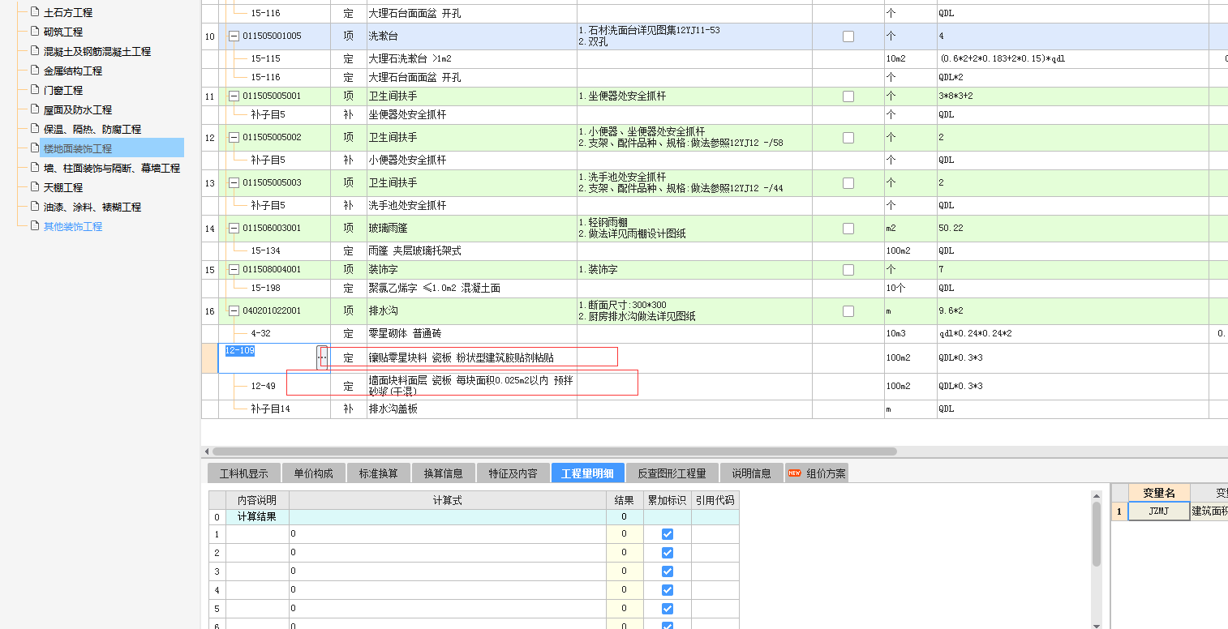Uncheck 累加标识 for detail row 1
The width and height of the screenshot is (1228, 629).
pyautogui.click(x=668, y=534)
